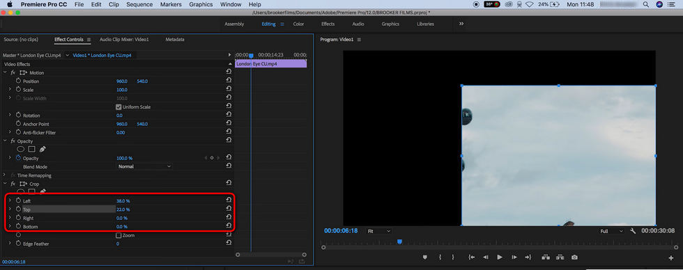Play the program monitor video
The height and width of the screenshot is (270, 683).
500,257
